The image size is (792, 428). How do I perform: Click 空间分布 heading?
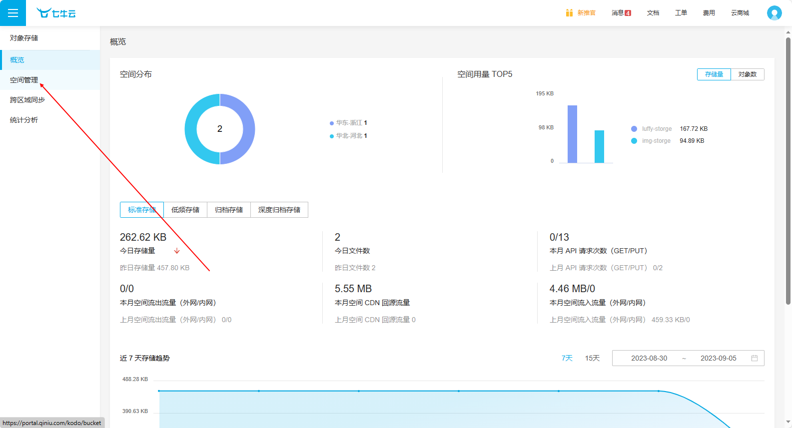136,74
